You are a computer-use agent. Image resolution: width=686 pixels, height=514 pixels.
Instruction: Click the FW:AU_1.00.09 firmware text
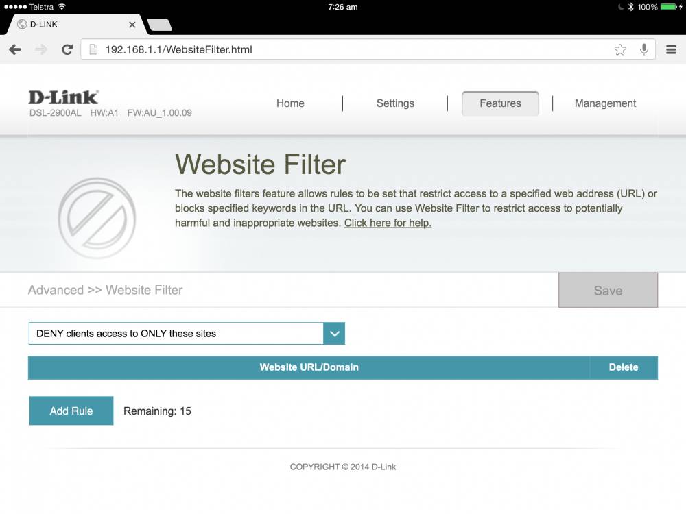tap(160, 113)
